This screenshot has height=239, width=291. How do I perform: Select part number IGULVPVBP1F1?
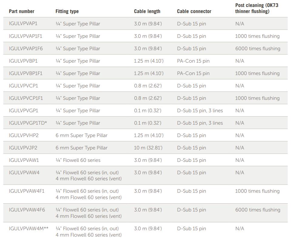pos(25,73)
